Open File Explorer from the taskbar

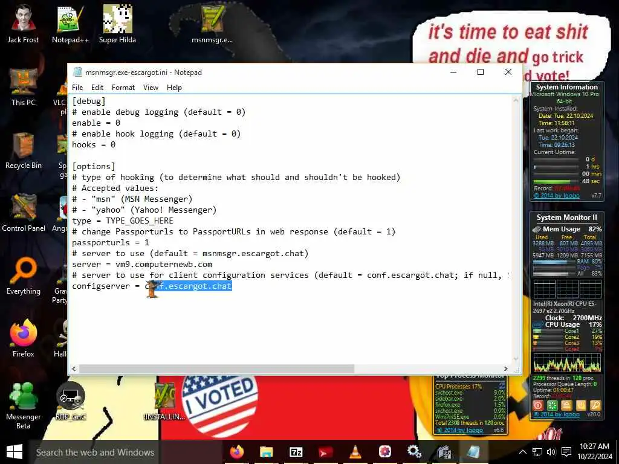[x=267, y=452]
